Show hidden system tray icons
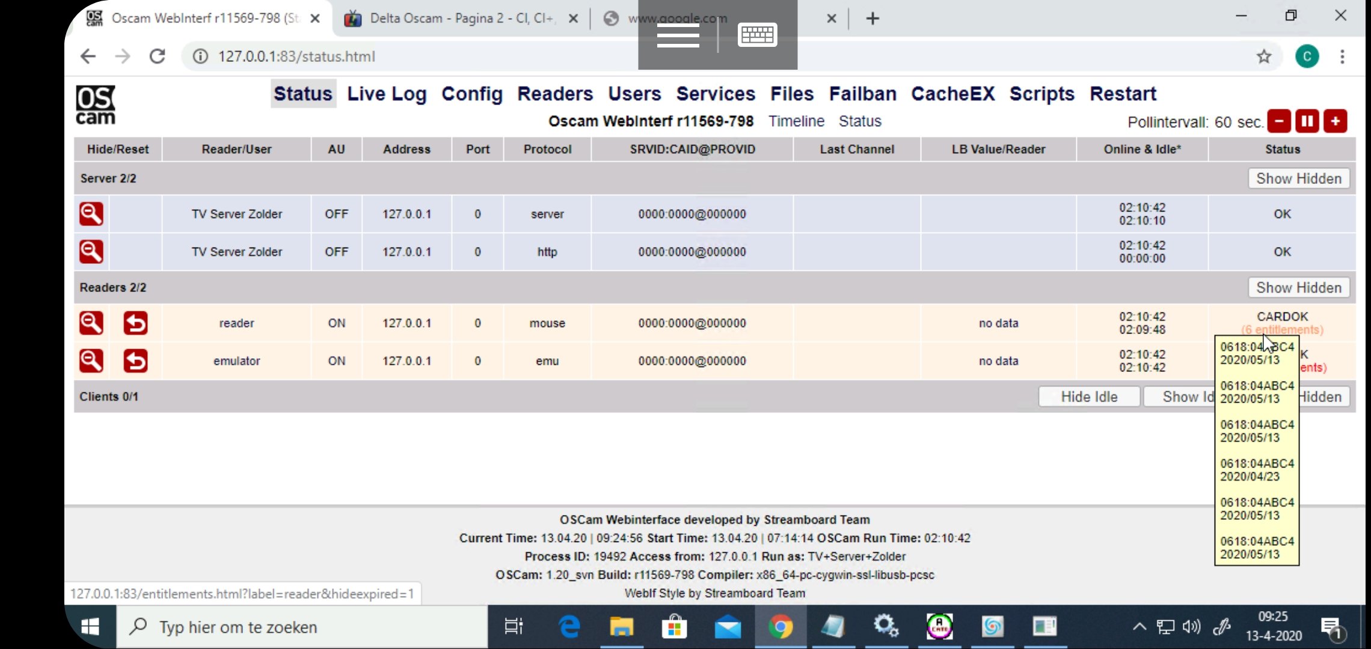Image resolution: width=1371 pixels, height=649 pixels. tap(1139, 627)
